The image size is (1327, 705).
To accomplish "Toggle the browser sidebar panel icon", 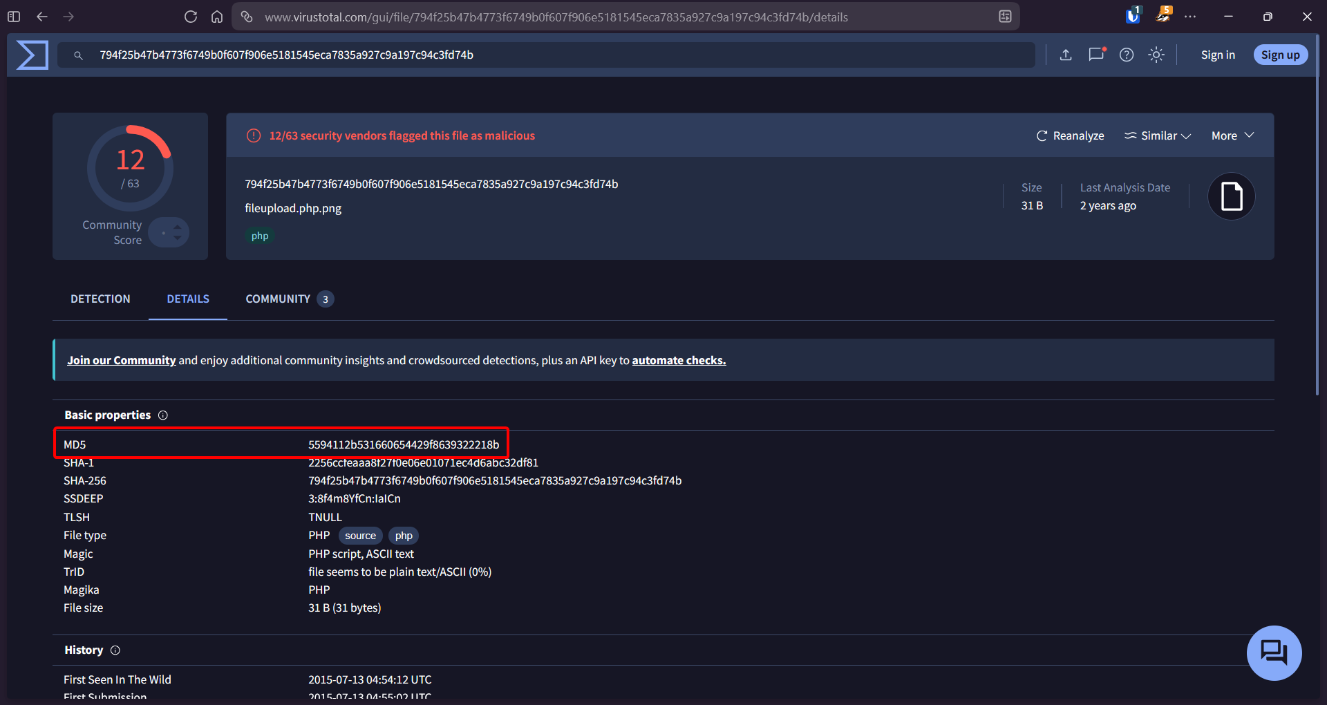I will (14, 17).
